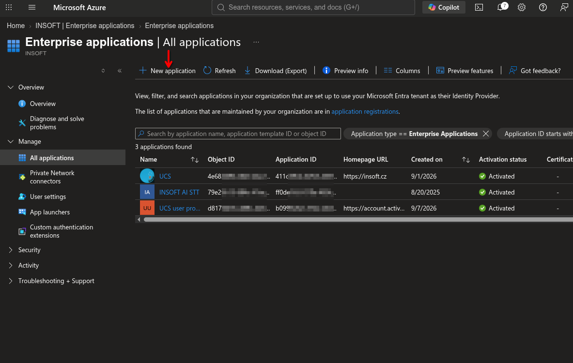Click Download (Export) button
Screen dimensions: 573x363
tap(275, 71)
